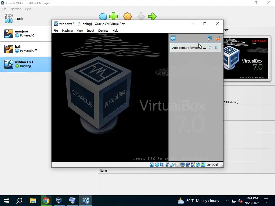Select the windows 8.1 virtual machine entry
The width and height of the screenshot is (275, 206).
click(26, 64)
